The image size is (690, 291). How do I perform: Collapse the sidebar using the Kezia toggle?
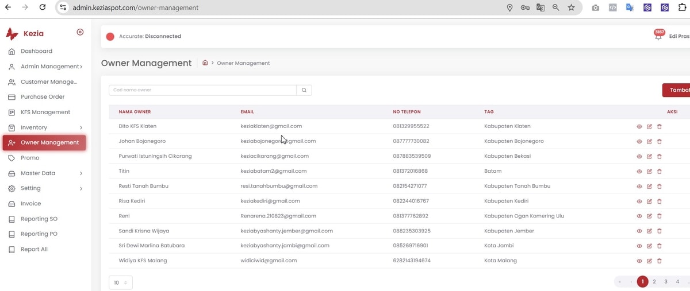pos(80,32)
